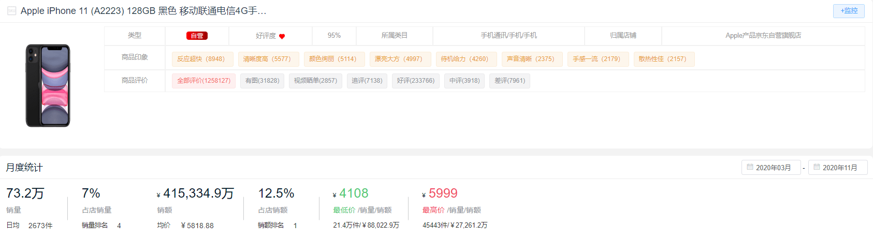The height and width of the screenshot is (239, 873).
Task: Click the 销额排名 1 ranking text
Action: [278, 226]
